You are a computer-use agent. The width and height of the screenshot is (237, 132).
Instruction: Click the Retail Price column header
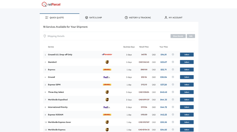click(x=144, y=47)
